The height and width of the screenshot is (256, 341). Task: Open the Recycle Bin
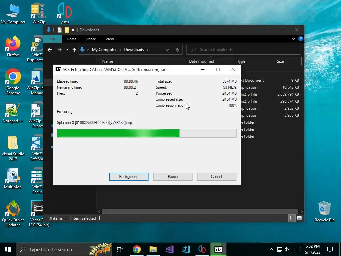324,212
